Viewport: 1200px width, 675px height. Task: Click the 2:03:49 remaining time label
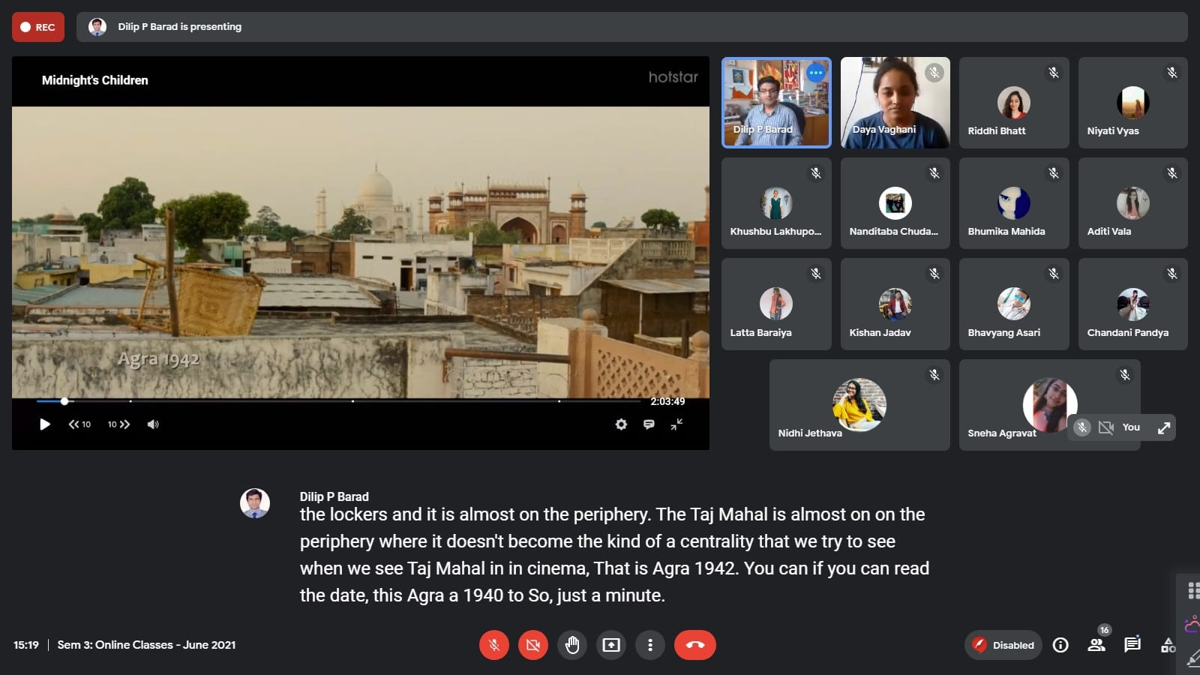pos(667,401)
